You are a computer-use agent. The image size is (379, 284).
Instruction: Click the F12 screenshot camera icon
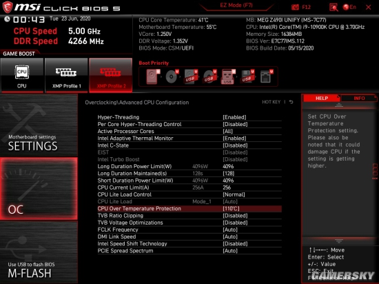[x=295, y=8]
